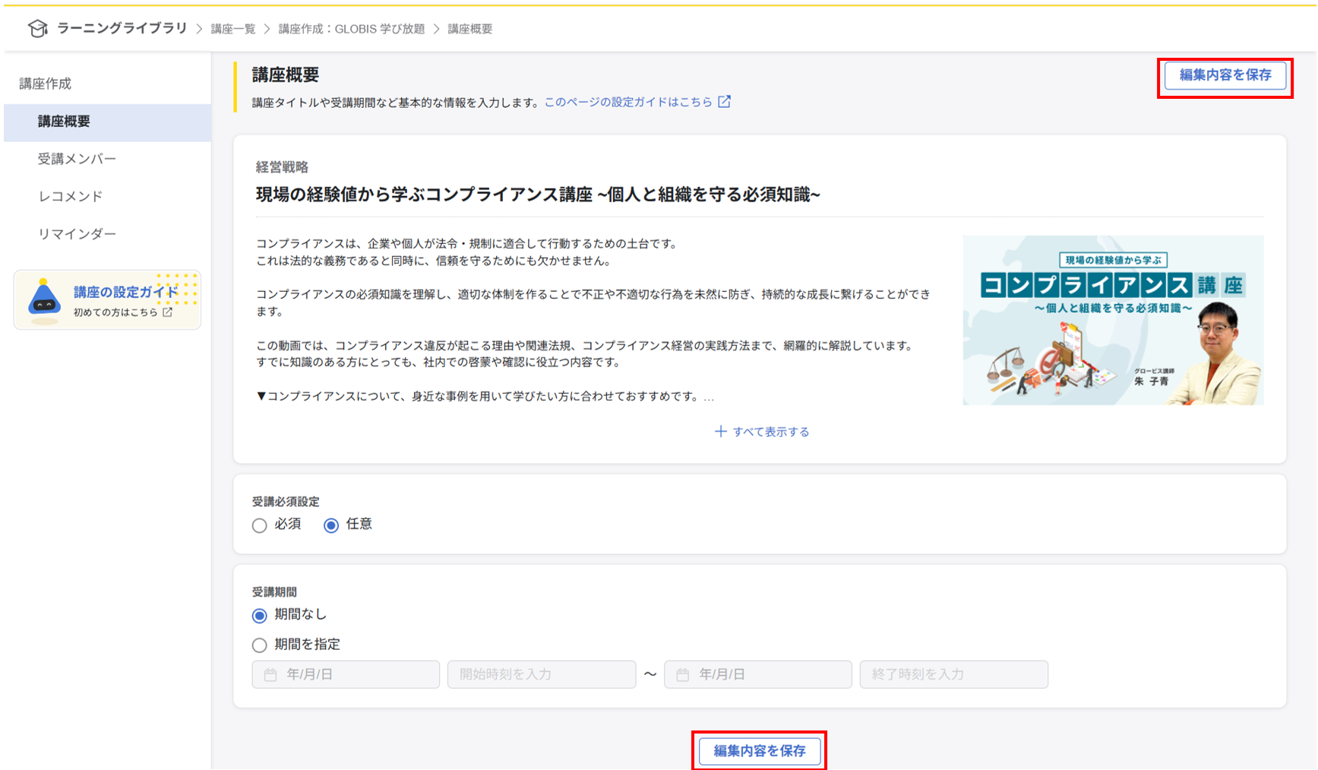The width and height of the screenshot is (1318, 770).
Task: Expand description with すべて表示する
Action: (x=770, y=432)
